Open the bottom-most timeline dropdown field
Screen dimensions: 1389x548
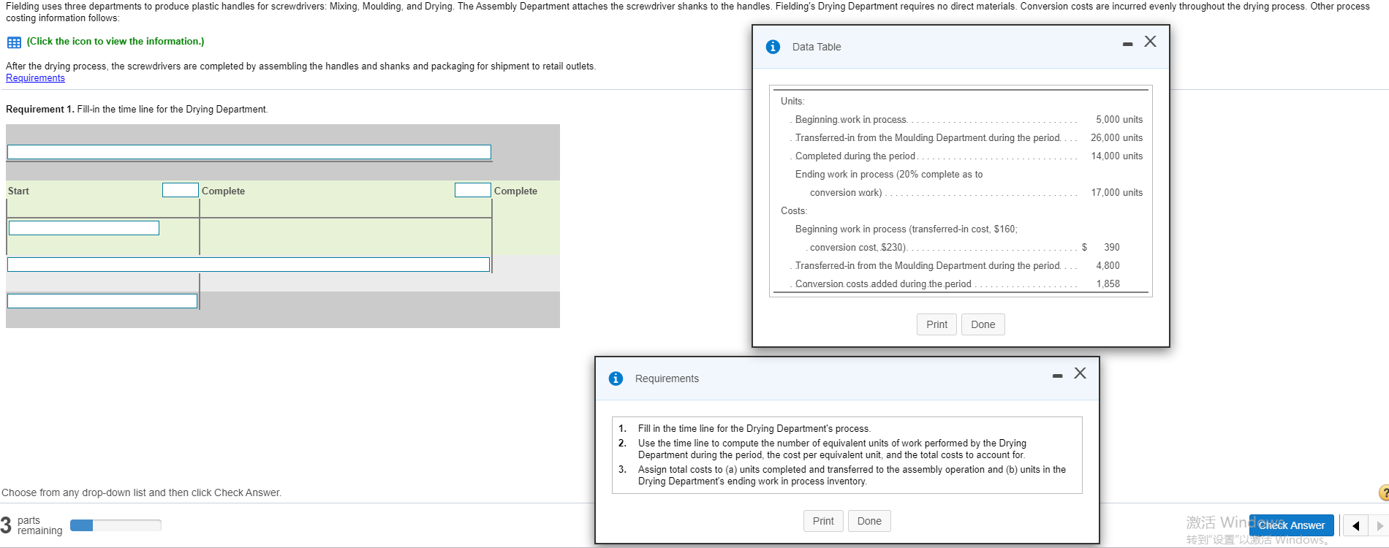(102, 301)
